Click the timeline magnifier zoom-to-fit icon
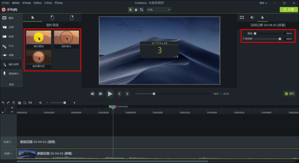This screenshot has height=163, width=299. (x=40, y=103)
